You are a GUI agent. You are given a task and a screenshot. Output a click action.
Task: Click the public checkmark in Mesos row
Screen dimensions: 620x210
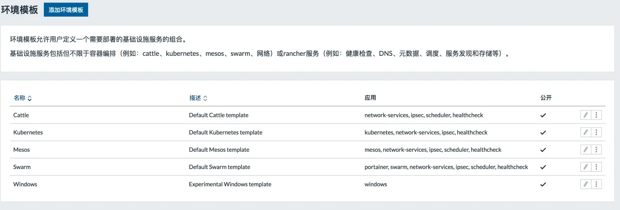click(x=543, y=150)
